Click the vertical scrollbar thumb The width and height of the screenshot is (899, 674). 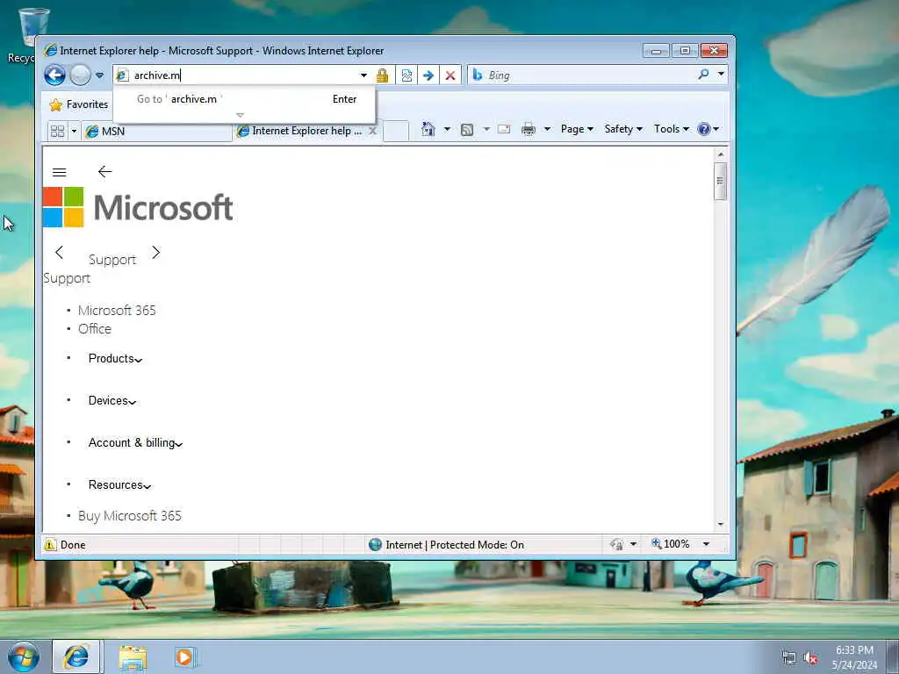point(721,181)
